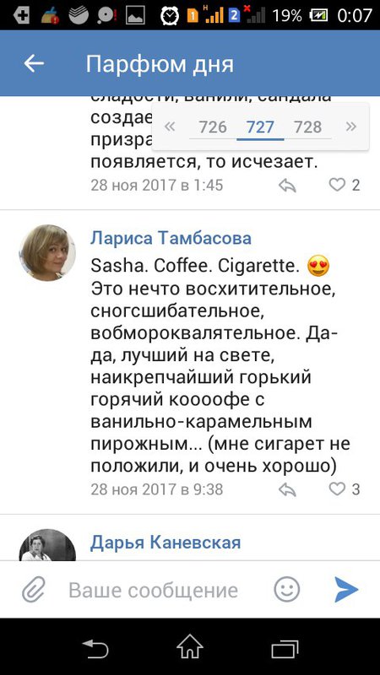Image resolution: width=380 pixels, height=675 pixels.
Task: Tap the Android home button
Action: [x=190, y=646]
